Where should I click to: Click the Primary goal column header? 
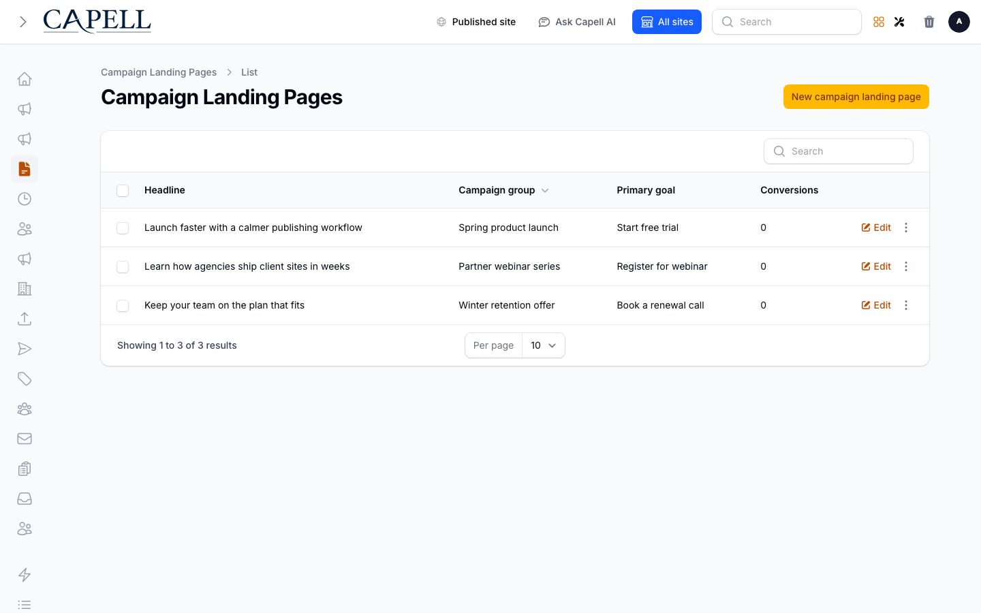pyautogui.click(x=646, y=190)
